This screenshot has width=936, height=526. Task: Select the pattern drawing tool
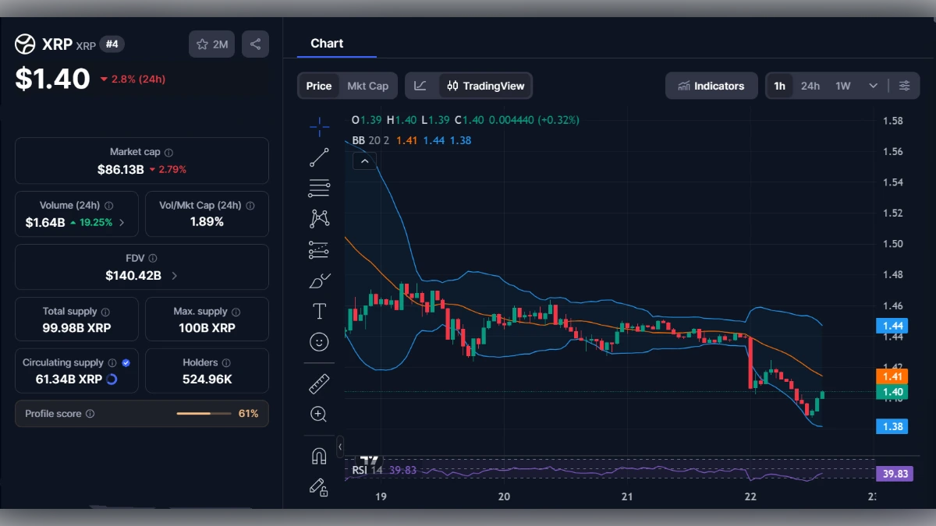(x=319, y=218)
